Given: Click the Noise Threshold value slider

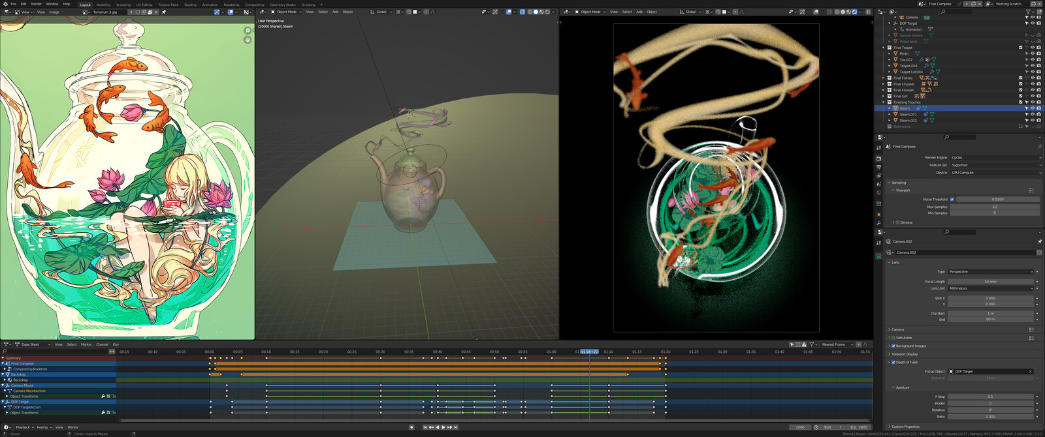Looking at the screenshot, I should pos(997,200).
